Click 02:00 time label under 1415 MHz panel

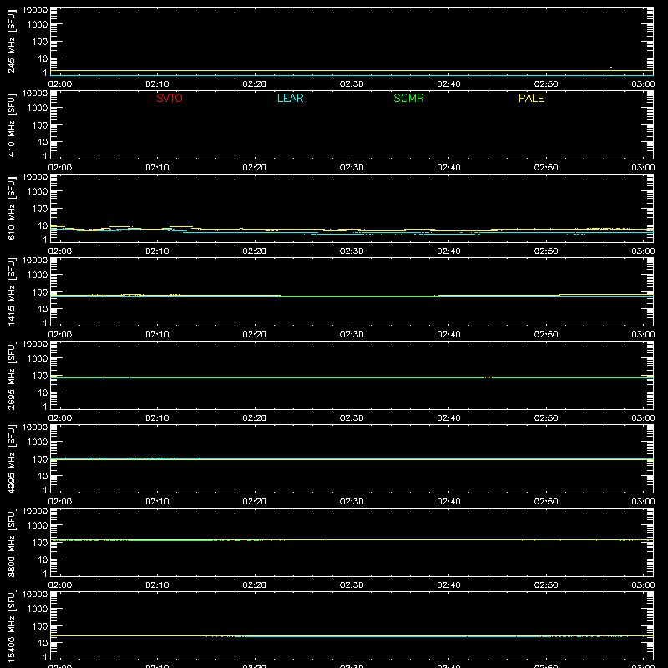60,335
